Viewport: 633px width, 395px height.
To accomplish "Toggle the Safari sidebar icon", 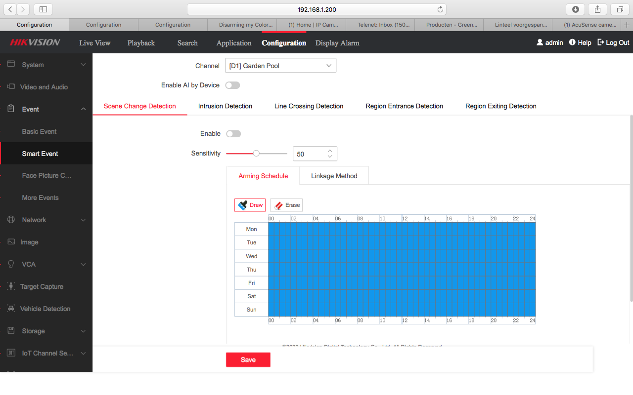I will point(43,9).
